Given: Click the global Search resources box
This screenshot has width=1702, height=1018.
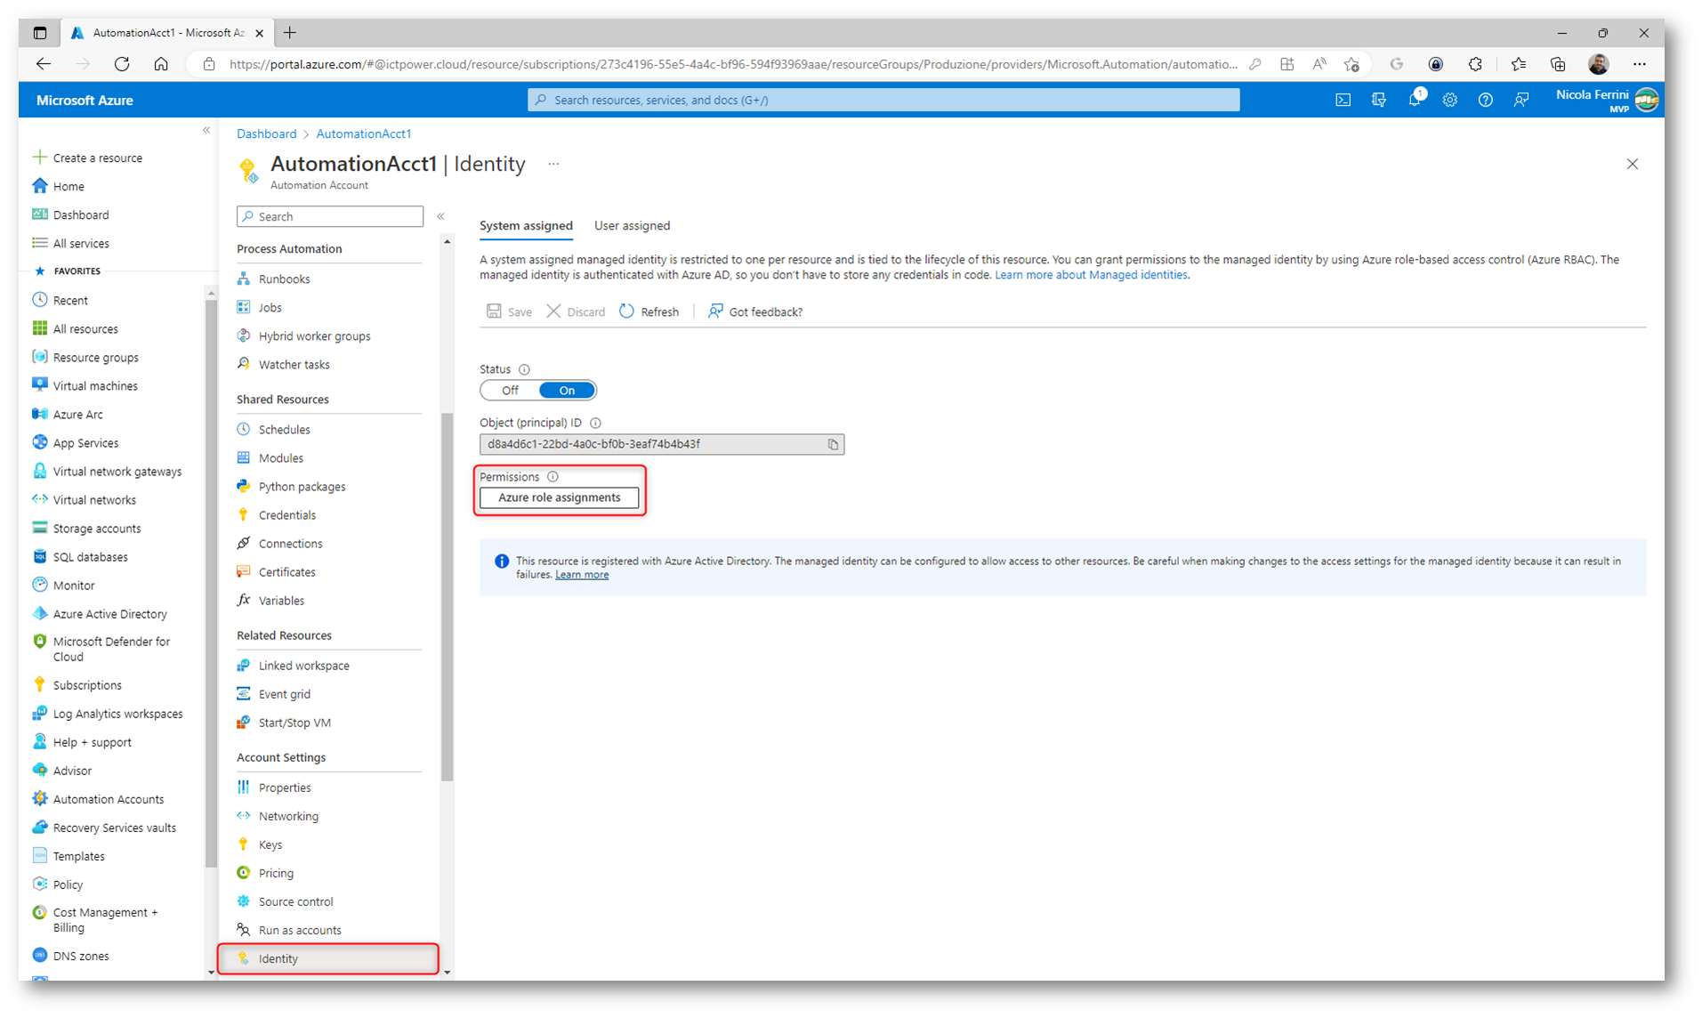Looking at the screenshot, I should (883, 100).
